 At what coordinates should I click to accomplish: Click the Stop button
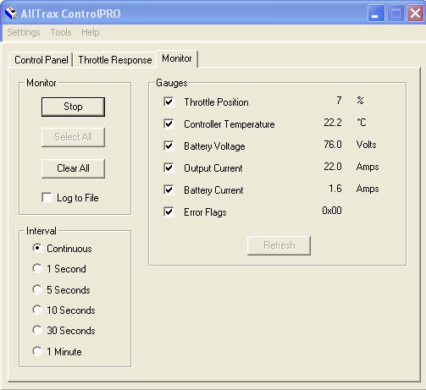73,107
